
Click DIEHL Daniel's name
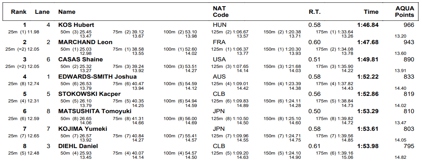tap(78, 146)
